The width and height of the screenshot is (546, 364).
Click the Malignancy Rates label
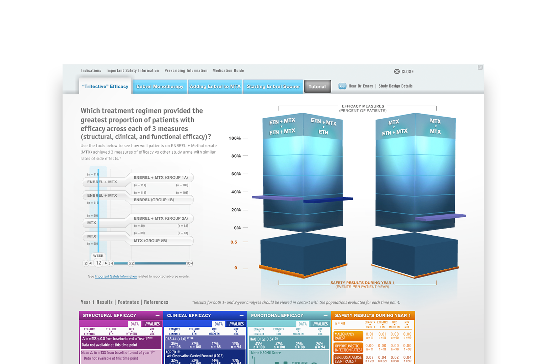(348, 336)
